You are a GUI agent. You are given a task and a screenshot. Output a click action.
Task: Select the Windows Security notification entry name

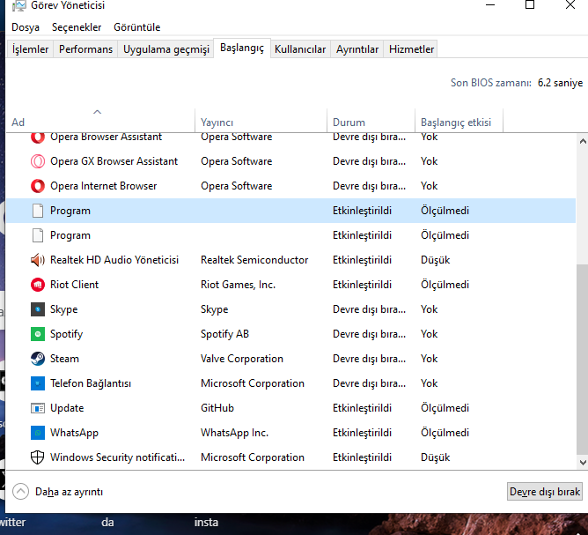(x=117, y=457)
